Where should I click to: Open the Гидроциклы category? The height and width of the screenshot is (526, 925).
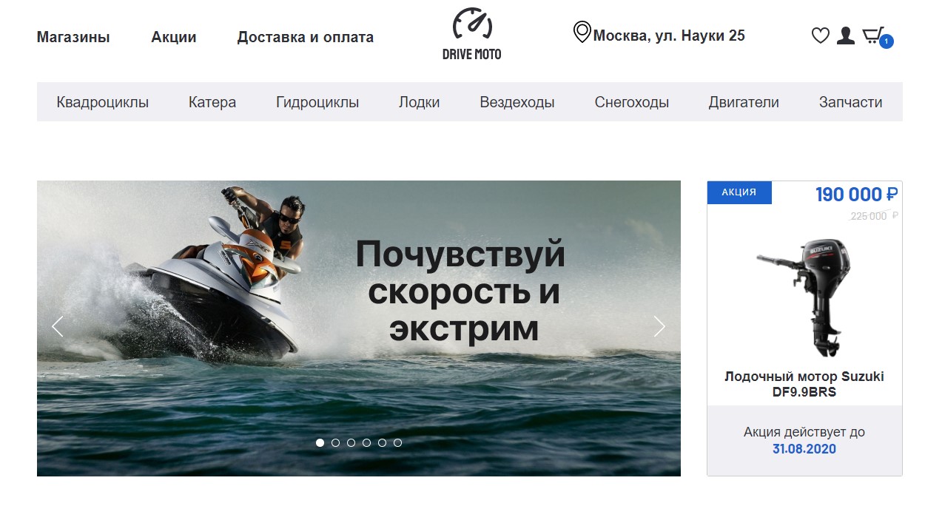[x=317, y=102]
